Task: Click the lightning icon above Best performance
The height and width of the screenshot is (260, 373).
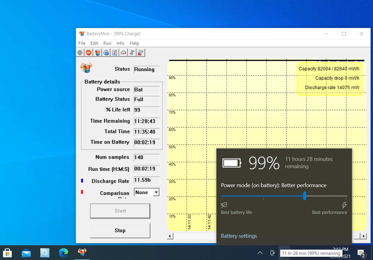Action: pyautogui.click(x=344, y=205)
